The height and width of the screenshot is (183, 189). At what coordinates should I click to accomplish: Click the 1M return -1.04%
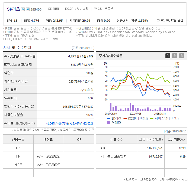[x=51, y=123]
